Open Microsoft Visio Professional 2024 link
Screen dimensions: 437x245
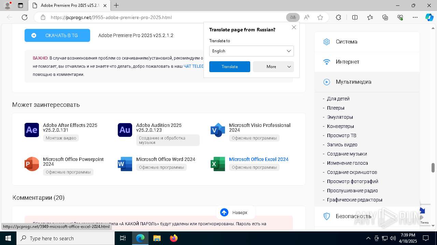(260, 128)
